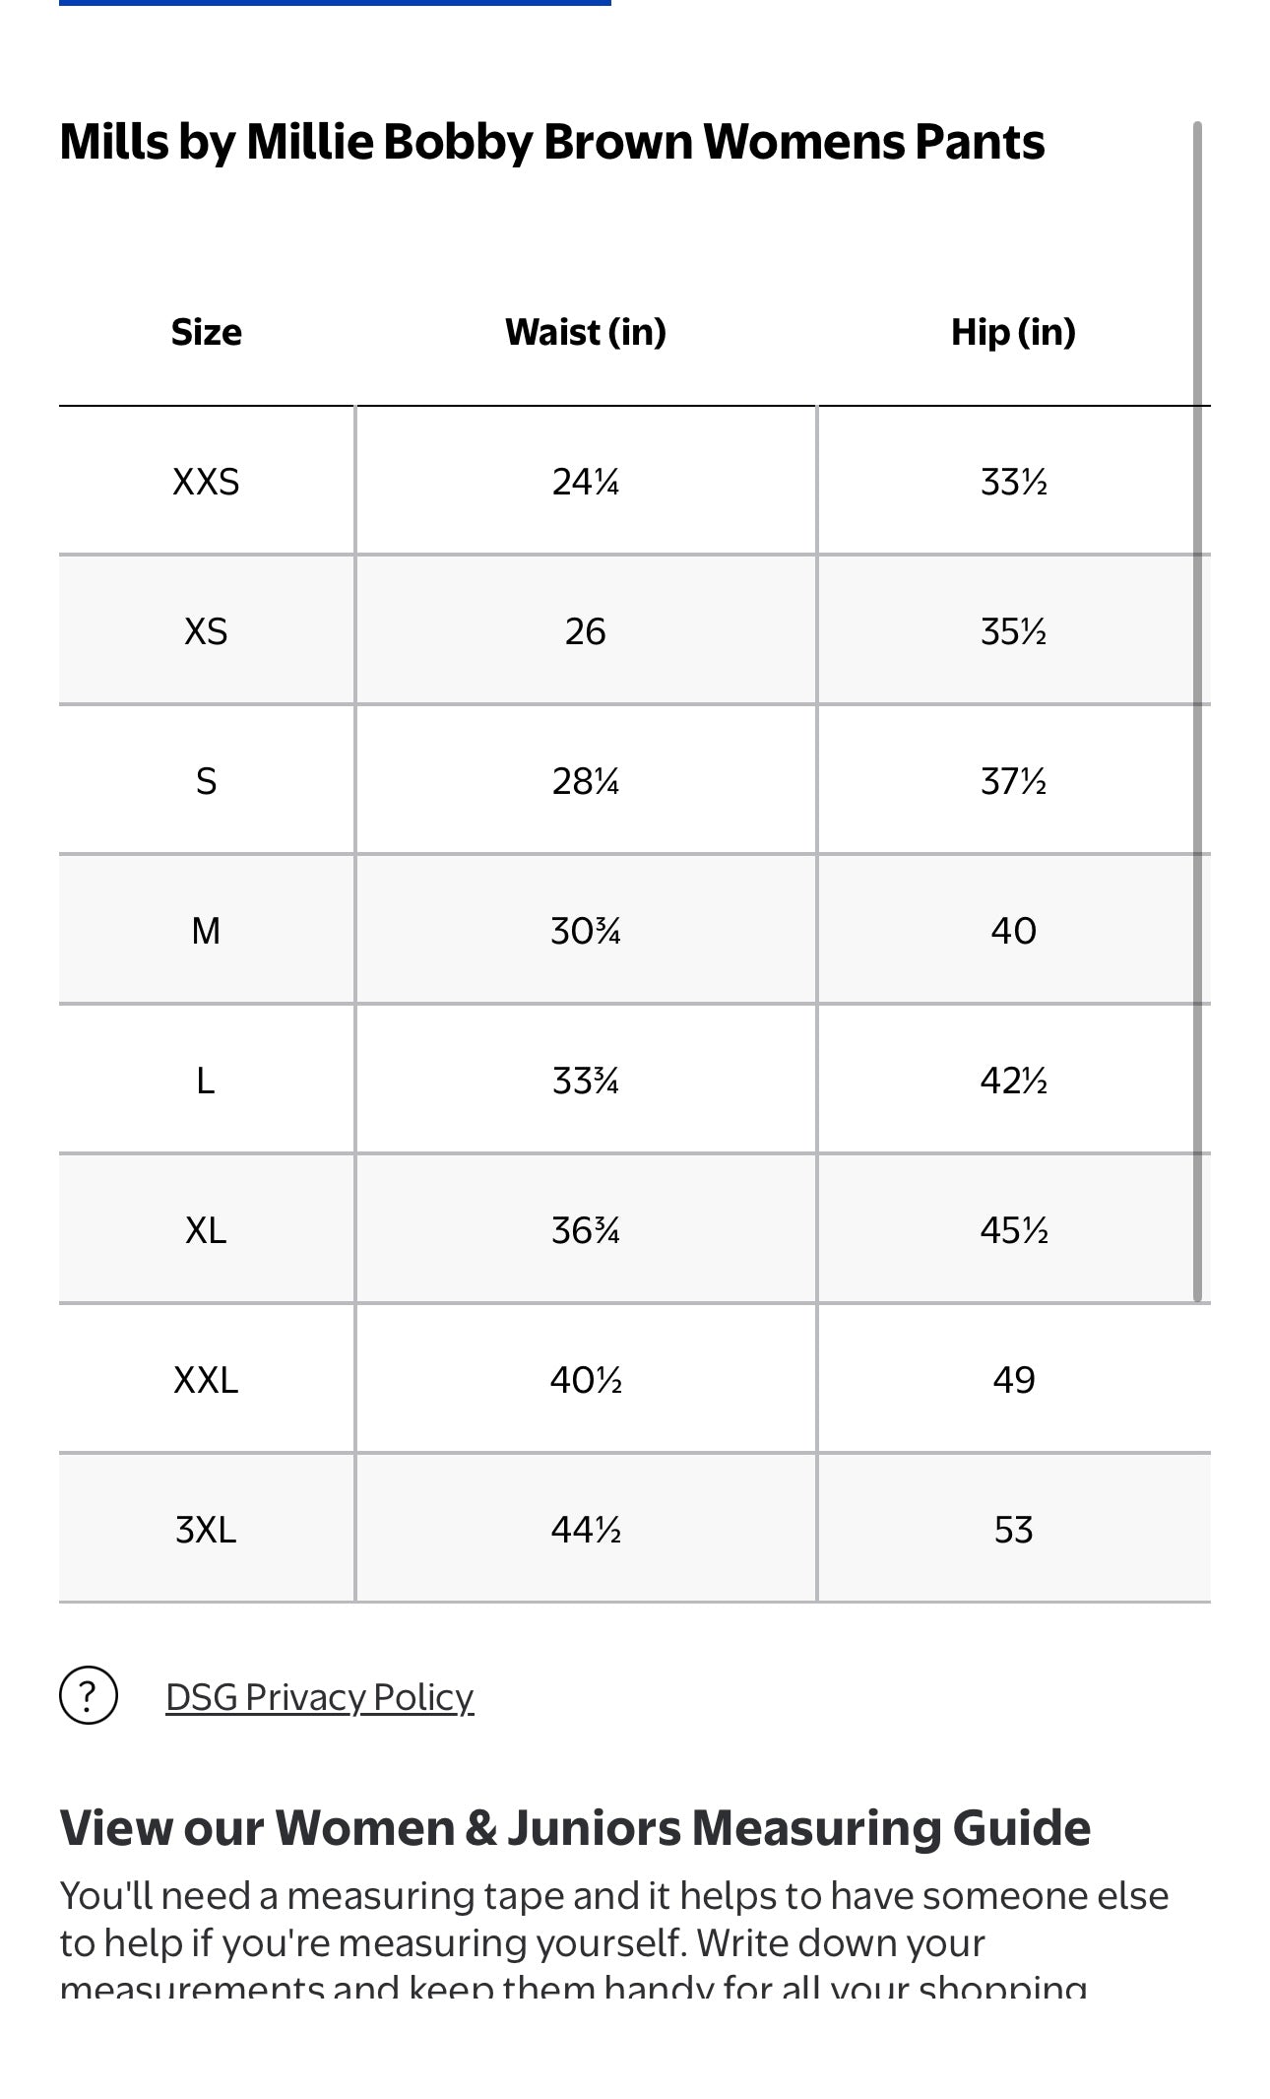Select the XS size cell
The width and height of the screenshot is (1270, 2099).
click(206, 630)
